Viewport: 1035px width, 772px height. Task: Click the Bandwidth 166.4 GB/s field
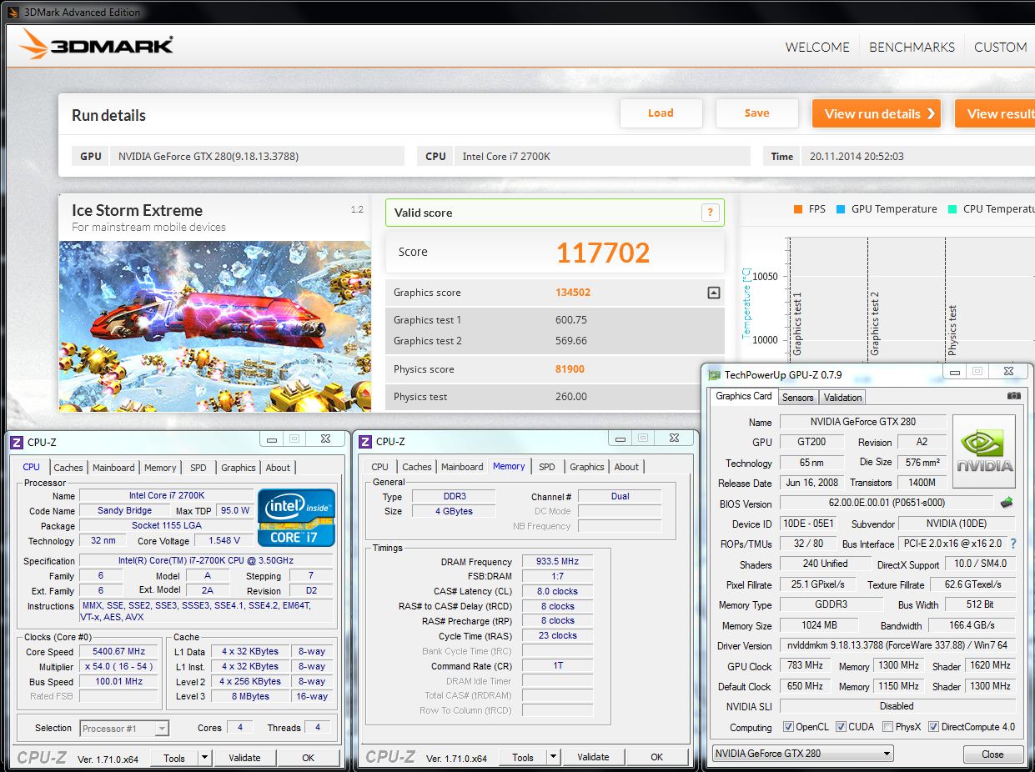click(x=971, y=625)
